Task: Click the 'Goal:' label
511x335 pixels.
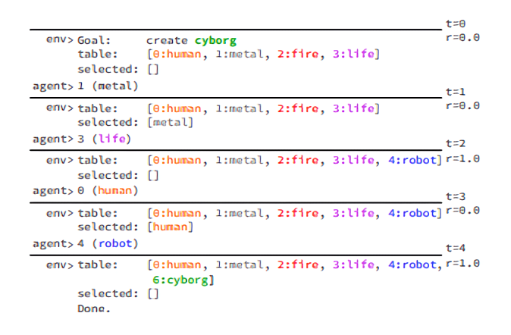Action: click(x=95, y=40)
